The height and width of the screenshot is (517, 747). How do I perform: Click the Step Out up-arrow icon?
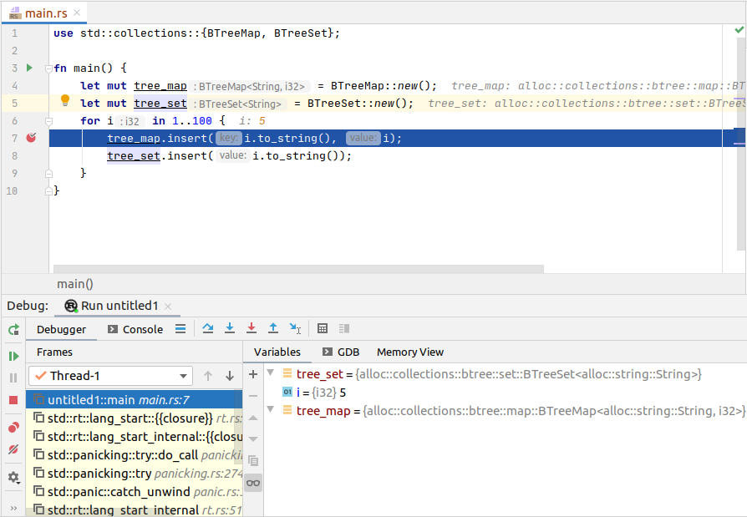(273, 328)
